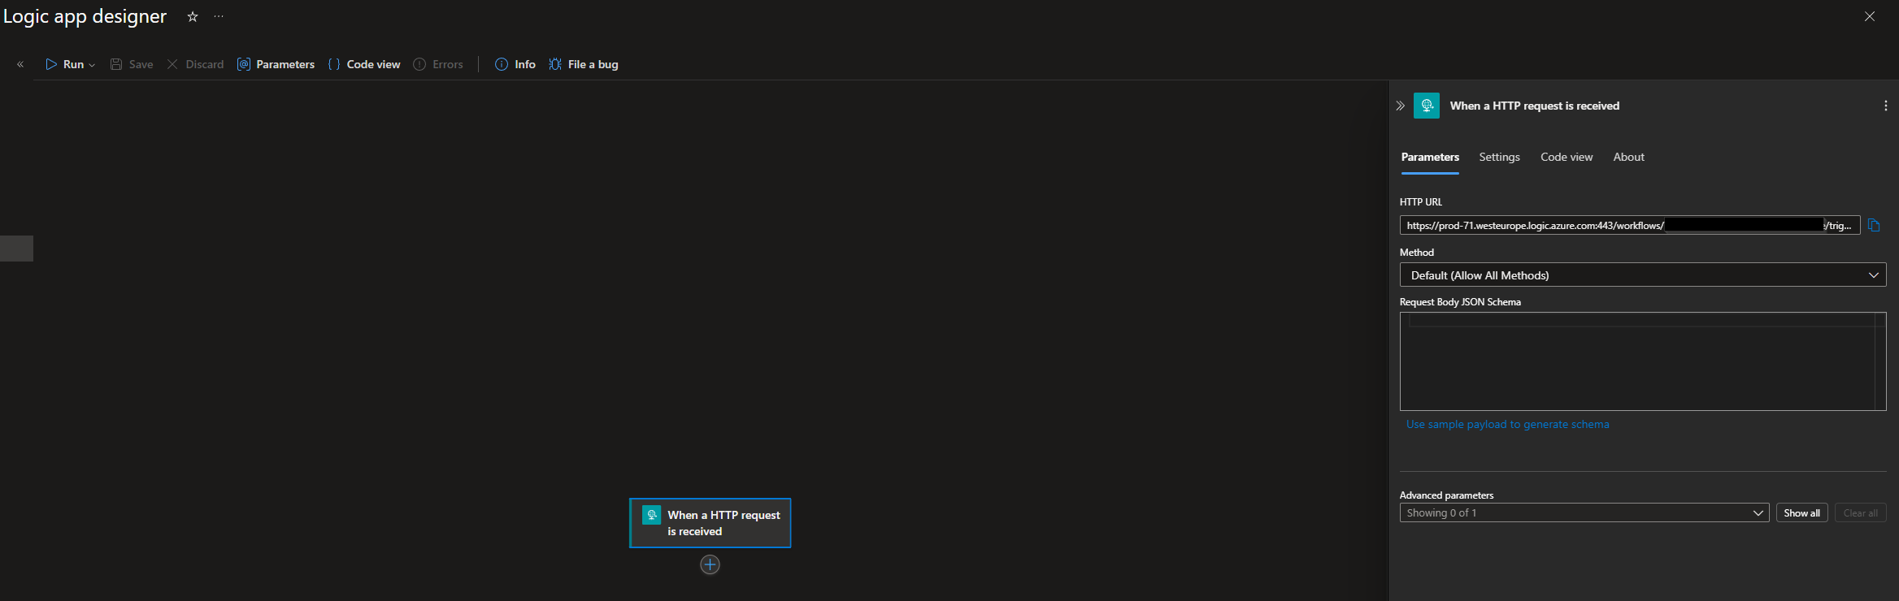Screen dimensions: 1899x601
Task: Favorite the designer with the star icon
Action: 193,16
